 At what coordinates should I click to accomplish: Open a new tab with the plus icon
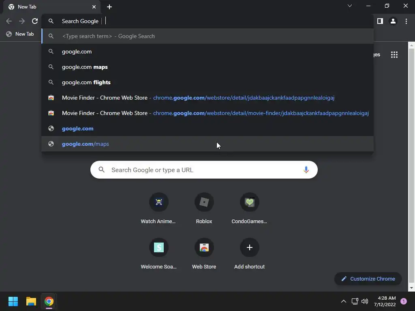coord(109,7)
